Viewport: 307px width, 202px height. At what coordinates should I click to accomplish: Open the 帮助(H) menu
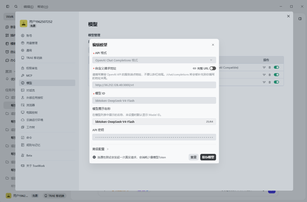[43, 7]
